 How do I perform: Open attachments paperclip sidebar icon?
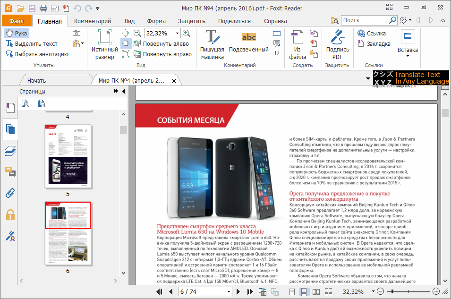(10, 193)
